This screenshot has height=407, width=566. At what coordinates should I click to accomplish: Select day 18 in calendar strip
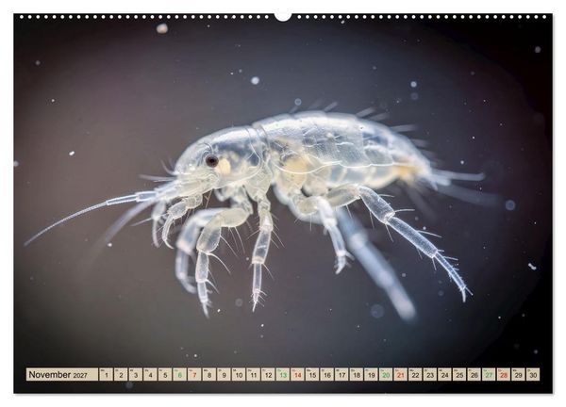[357, 375]
